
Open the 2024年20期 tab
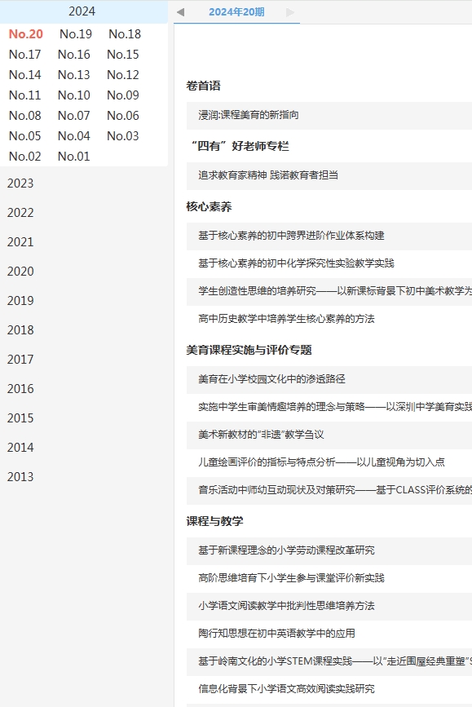[236, 12]
